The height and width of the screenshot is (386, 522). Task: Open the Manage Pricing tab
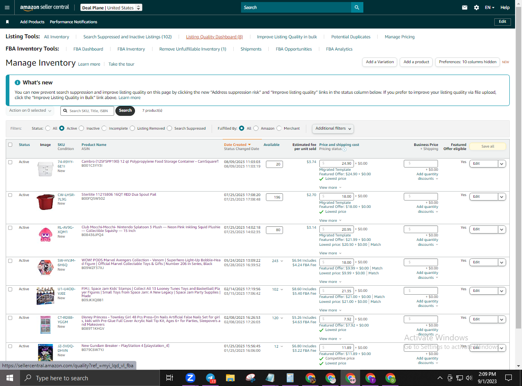[x=400, y=37]
